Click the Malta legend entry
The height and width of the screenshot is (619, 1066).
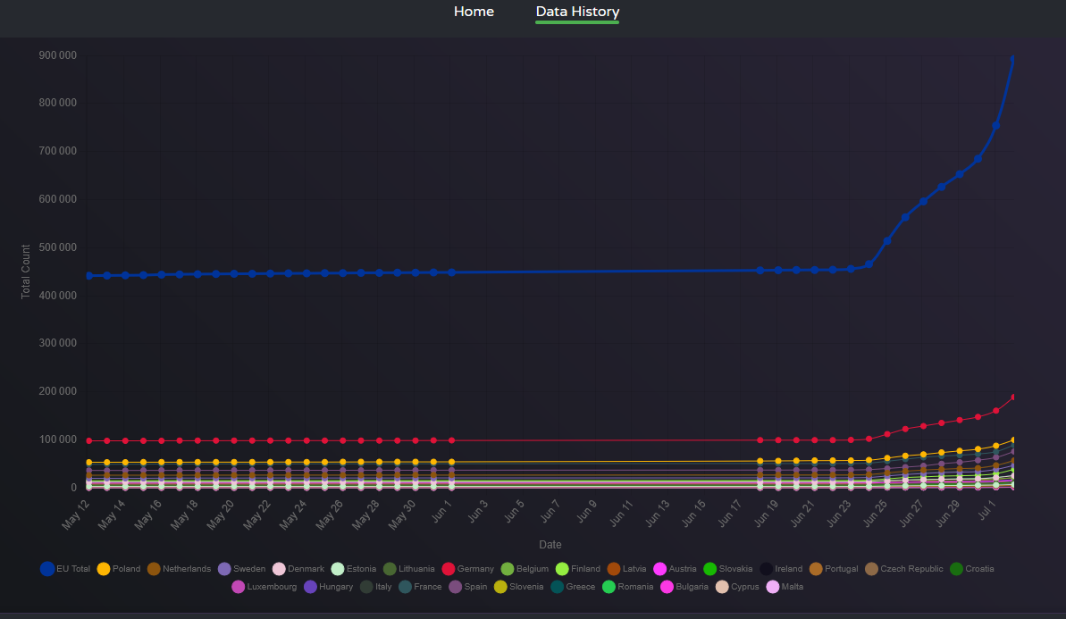point(785,586)
